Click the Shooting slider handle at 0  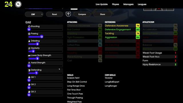[29, 29]
